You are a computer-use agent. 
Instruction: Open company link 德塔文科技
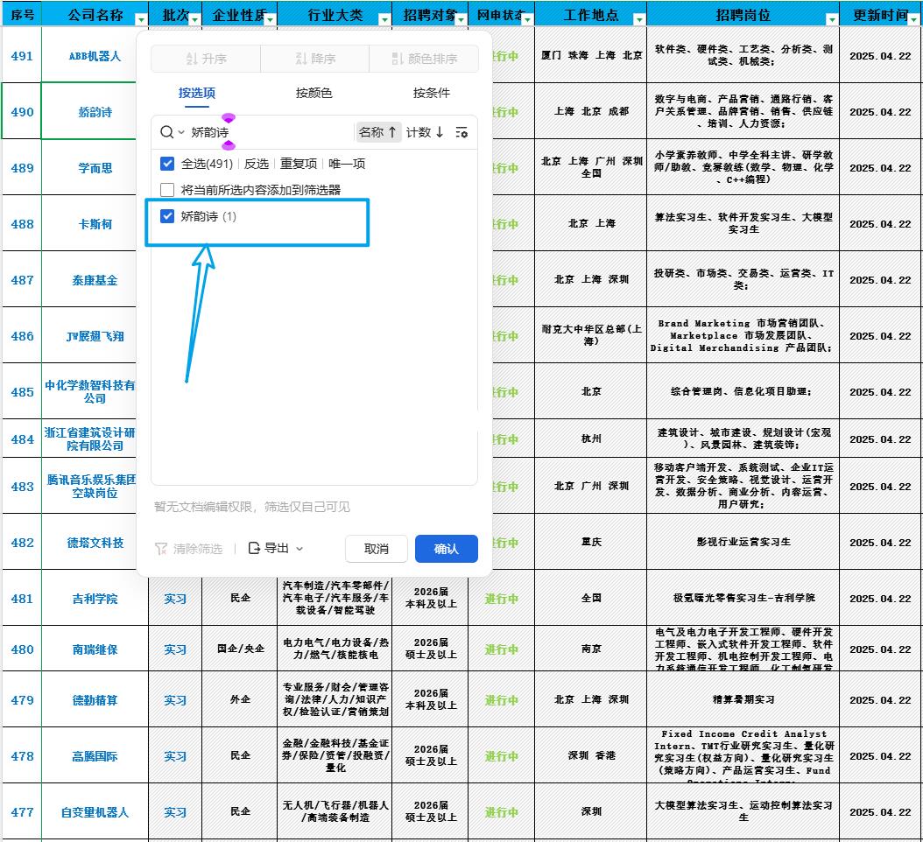(95, 543)
